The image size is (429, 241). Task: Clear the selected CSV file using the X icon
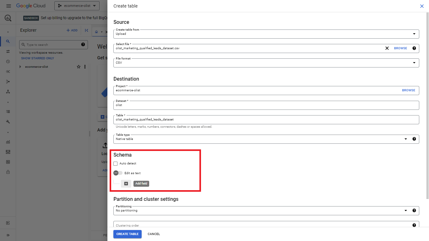(x=387, y=48)
